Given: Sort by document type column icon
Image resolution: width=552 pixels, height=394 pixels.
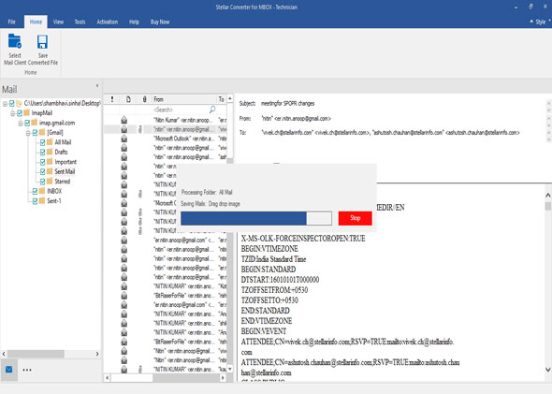Looking at the screenshot, I should (x=128, y=99).
